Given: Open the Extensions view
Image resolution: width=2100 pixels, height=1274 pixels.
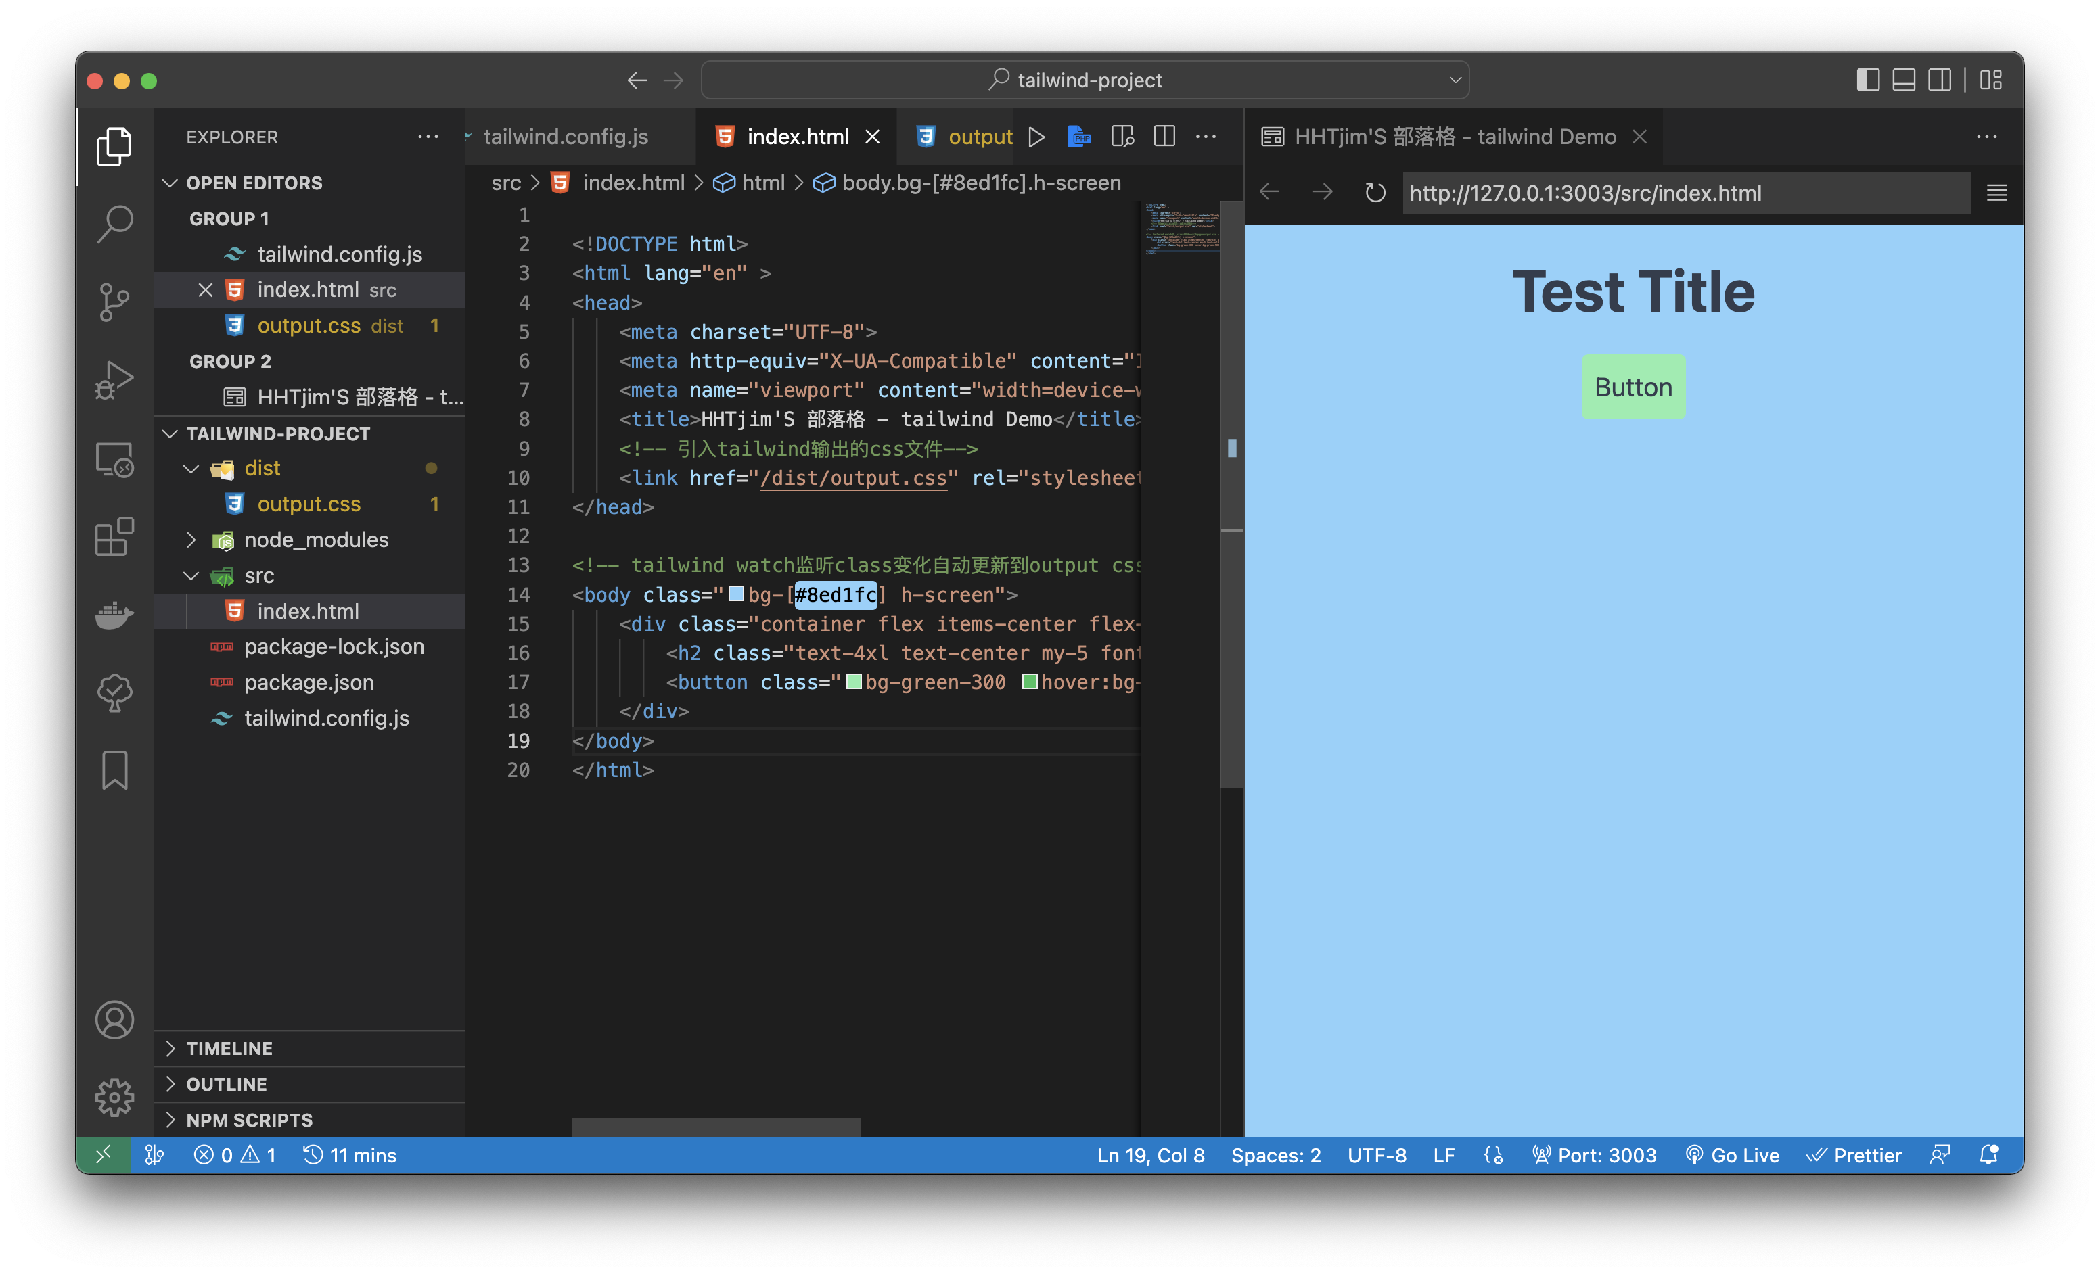Looking at the screenshot, I should 114,538.
